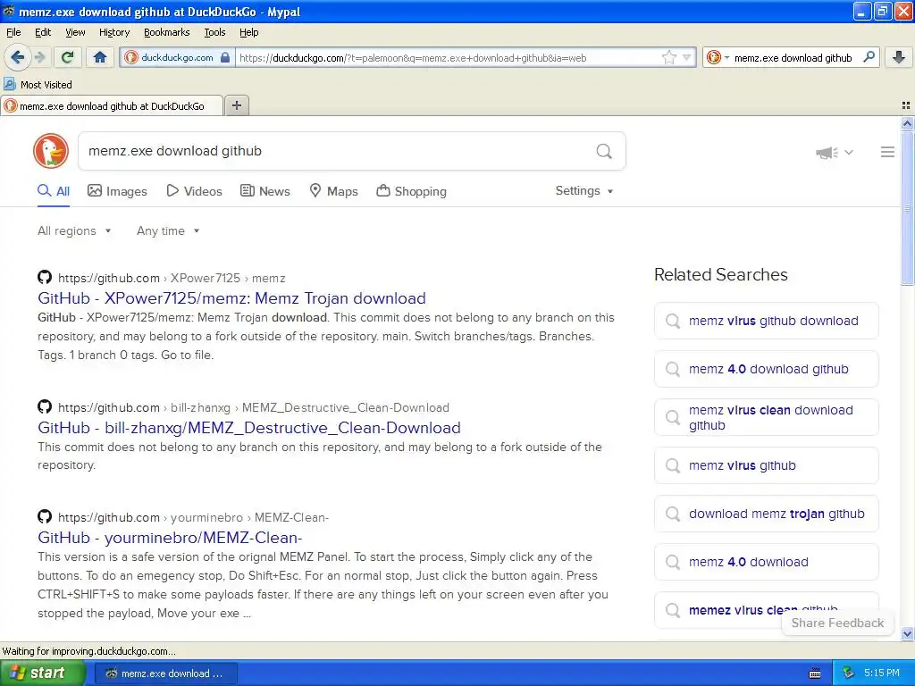The width and height of the screenshot is (915, 686).
Task: Click the DuckDuckGo duck logo
Action: click(51, 151)
